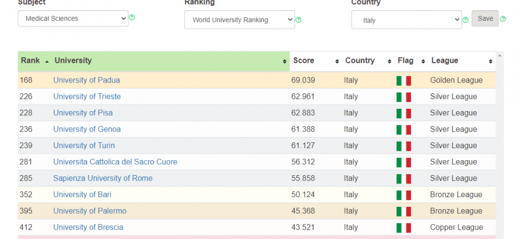514x239 pixels.
Task: Click rank number 236
Action: coord(26,129)
